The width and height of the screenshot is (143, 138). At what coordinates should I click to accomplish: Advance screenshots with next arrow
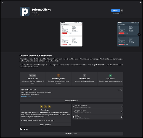coord(139,34)
